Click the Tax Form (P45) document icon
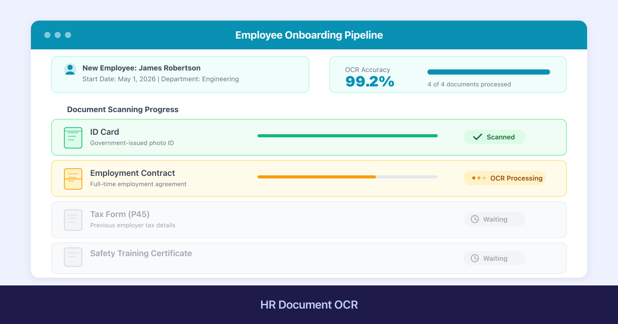618x324 pixels. (73, 219)
